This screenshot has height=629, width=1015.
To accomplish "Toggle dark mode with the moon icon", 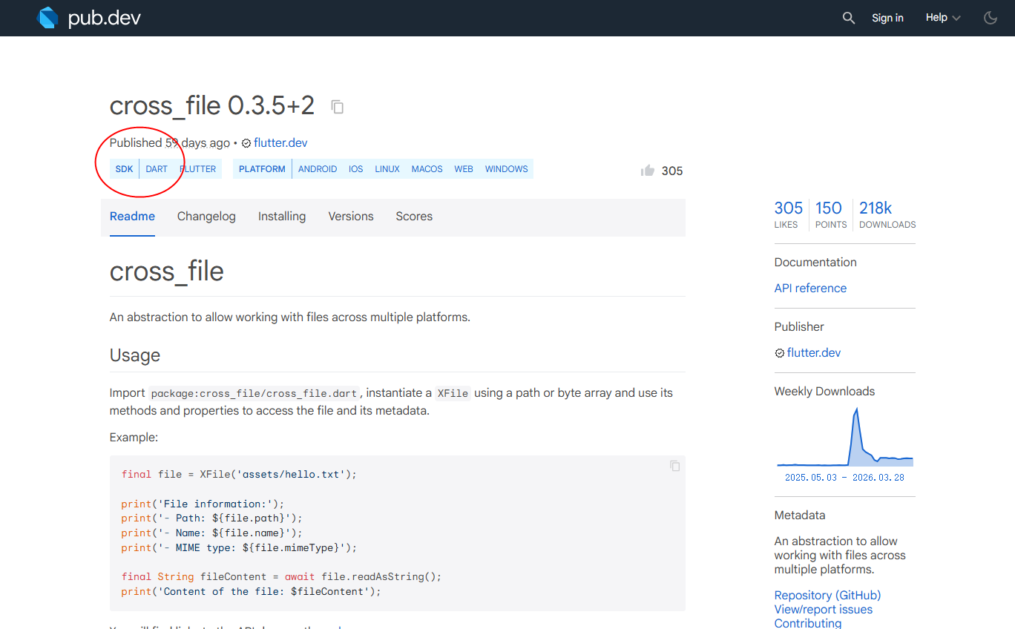I will click(991, 18).
